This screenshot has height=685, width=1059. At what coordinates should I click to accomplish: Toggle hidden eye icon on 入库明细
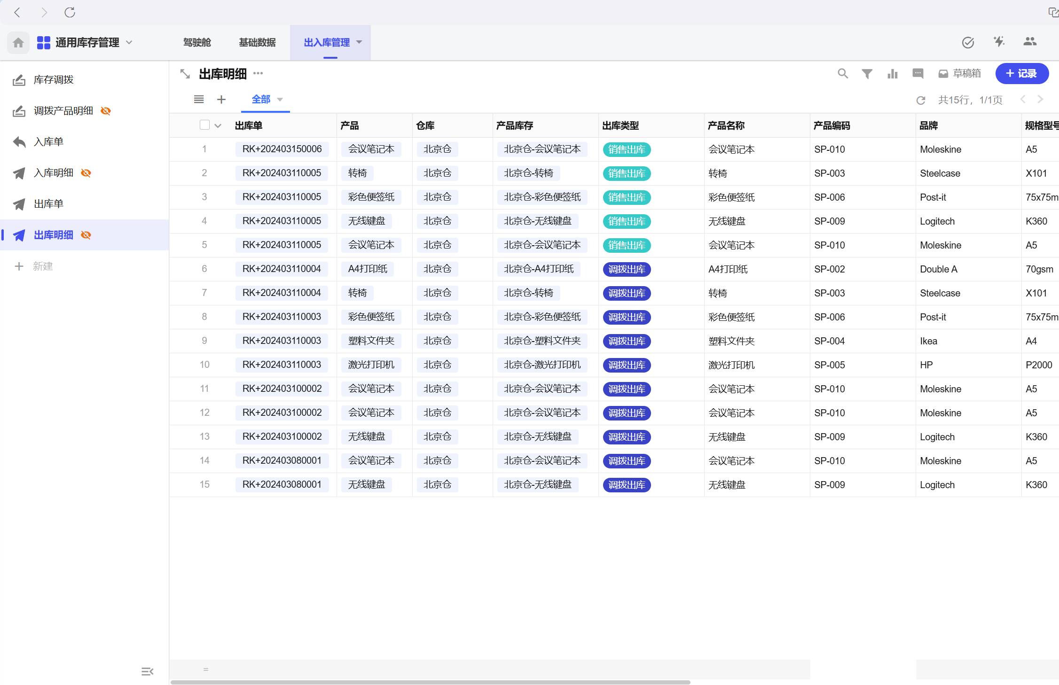click(x=86, y=173)
